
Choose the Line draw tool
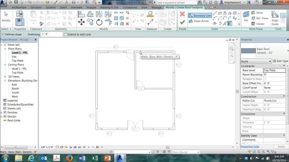point(215,13)
